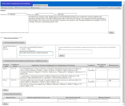125x106 pixels.
Task: Click the Missing Hazards input
Action: 99,100
